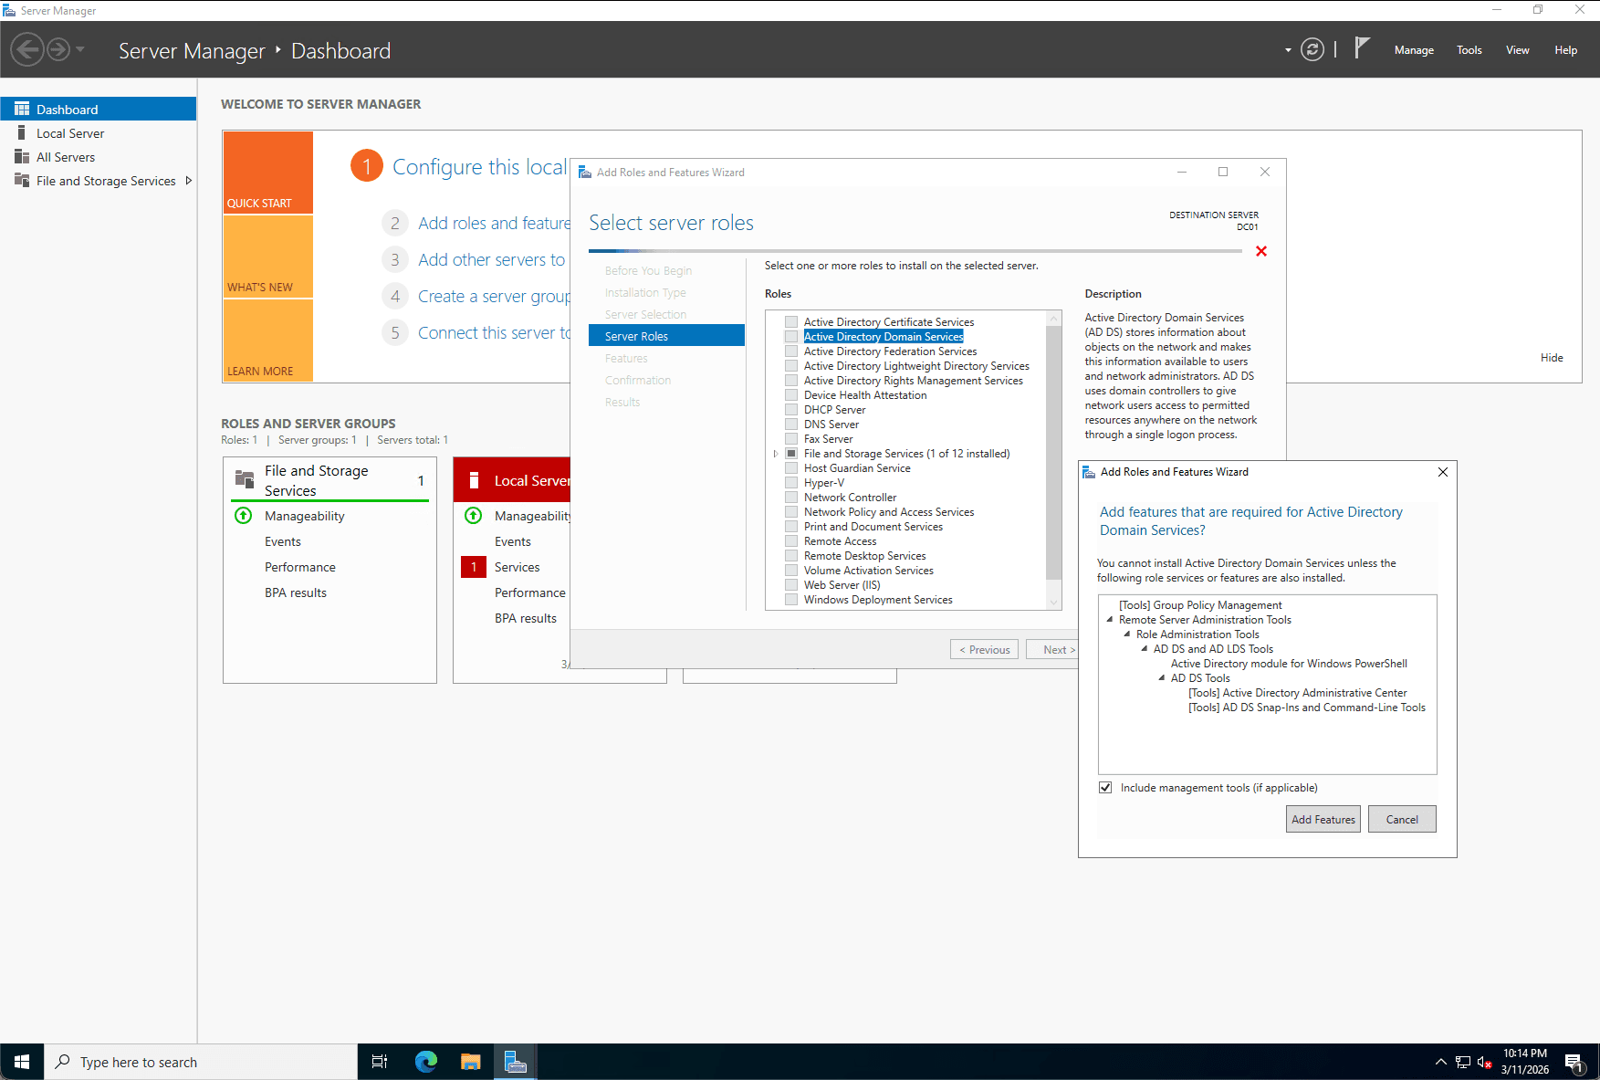Show hidden system tray icons
Screen dimensions: 1600x1080
click(x=1440, y=1062)
